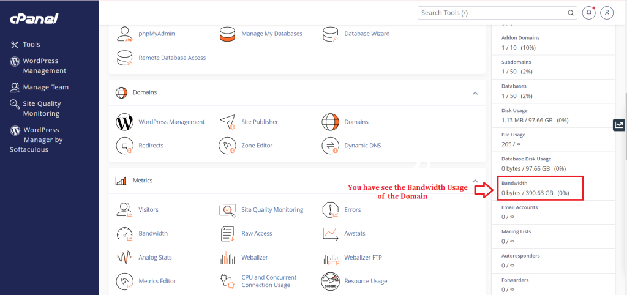The height and width of the screenshot is (295, 627).
Task: Click the cPanel logo
Action: click(34, 18)
